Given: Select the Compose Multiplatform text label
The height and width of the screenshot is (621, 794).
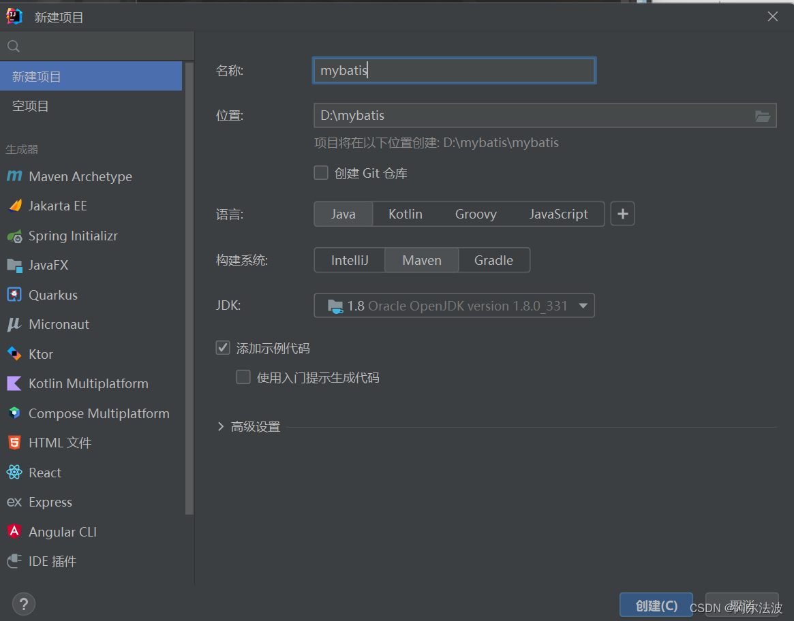Looking at the screenshot, I should (99, 413).
